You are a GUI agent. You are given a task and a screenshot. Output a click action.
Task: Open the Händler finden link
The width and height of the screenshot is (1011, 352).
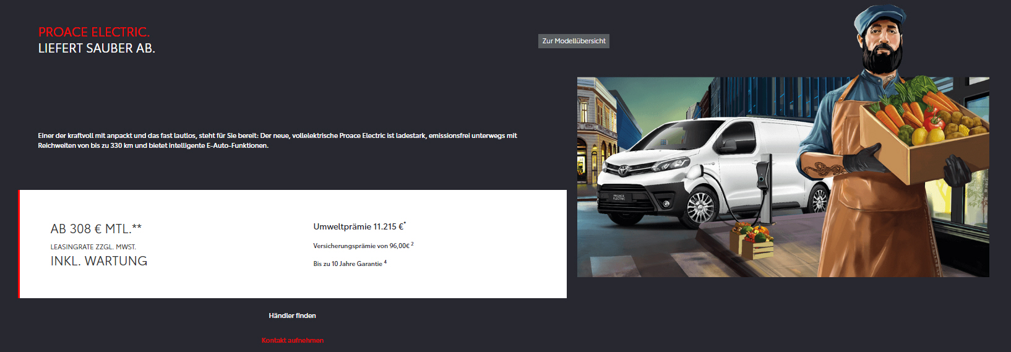point(292,316)
